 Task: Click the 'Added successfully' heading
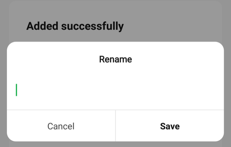pos(75,26)
